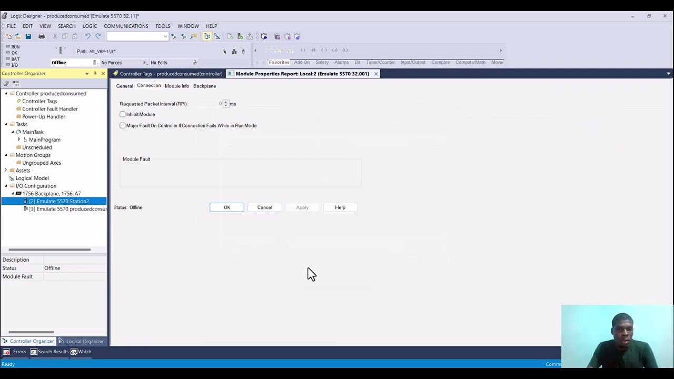Image resolution: width=674 pixels, height=379 pixels.
Task: Collapse the Controller producedconsumed tree node
Action: 6,94
